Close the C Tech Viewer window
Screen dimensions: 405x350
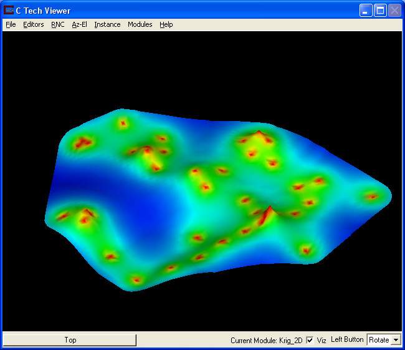tap(394, 11)
